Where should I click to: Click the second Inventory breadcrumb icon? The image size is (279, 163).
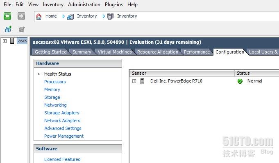click(110, 16)
